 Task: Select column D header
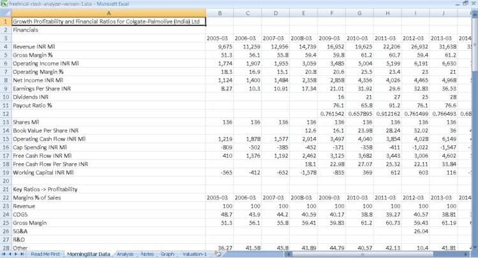[275, 13]
